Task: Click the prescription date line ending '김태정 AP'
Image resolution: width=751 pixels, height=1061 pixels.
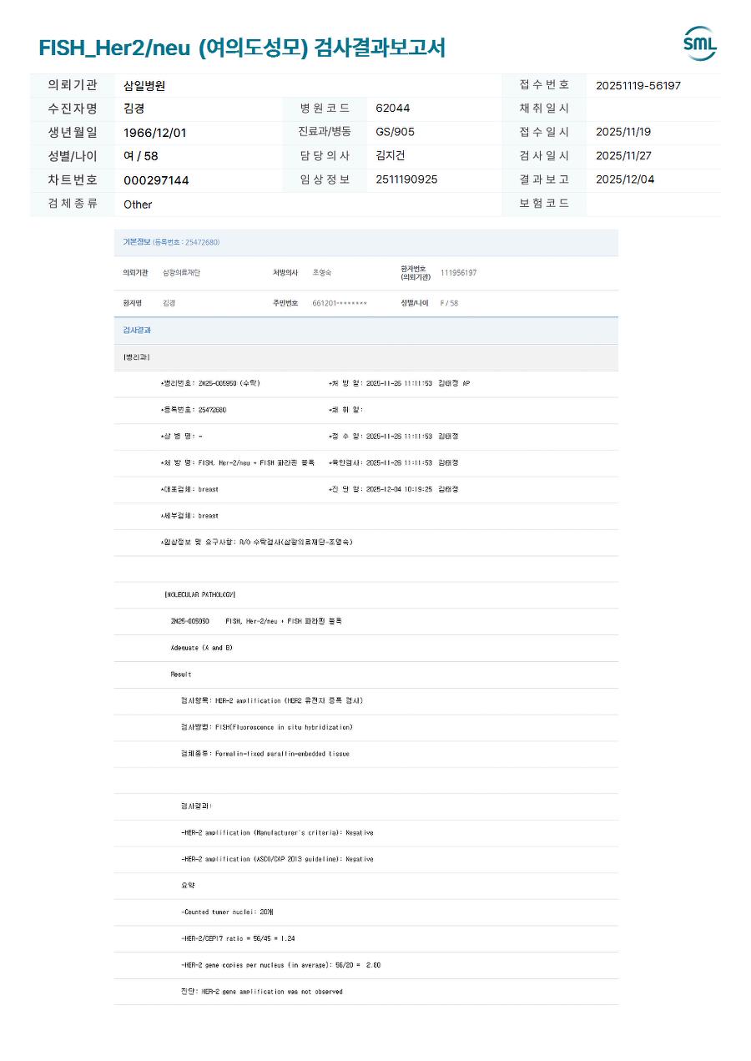Action: (x=399, y=383)
